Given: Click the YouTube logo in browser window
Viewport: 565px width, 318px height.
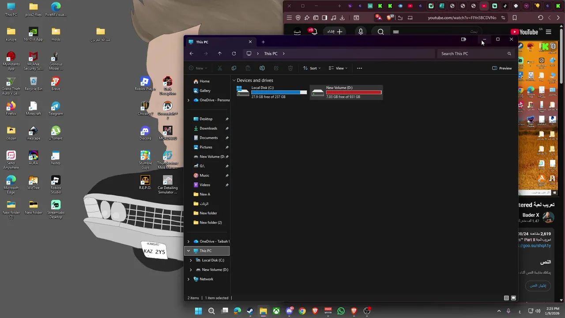Looking at the screenshot, I should coord(524,32).
